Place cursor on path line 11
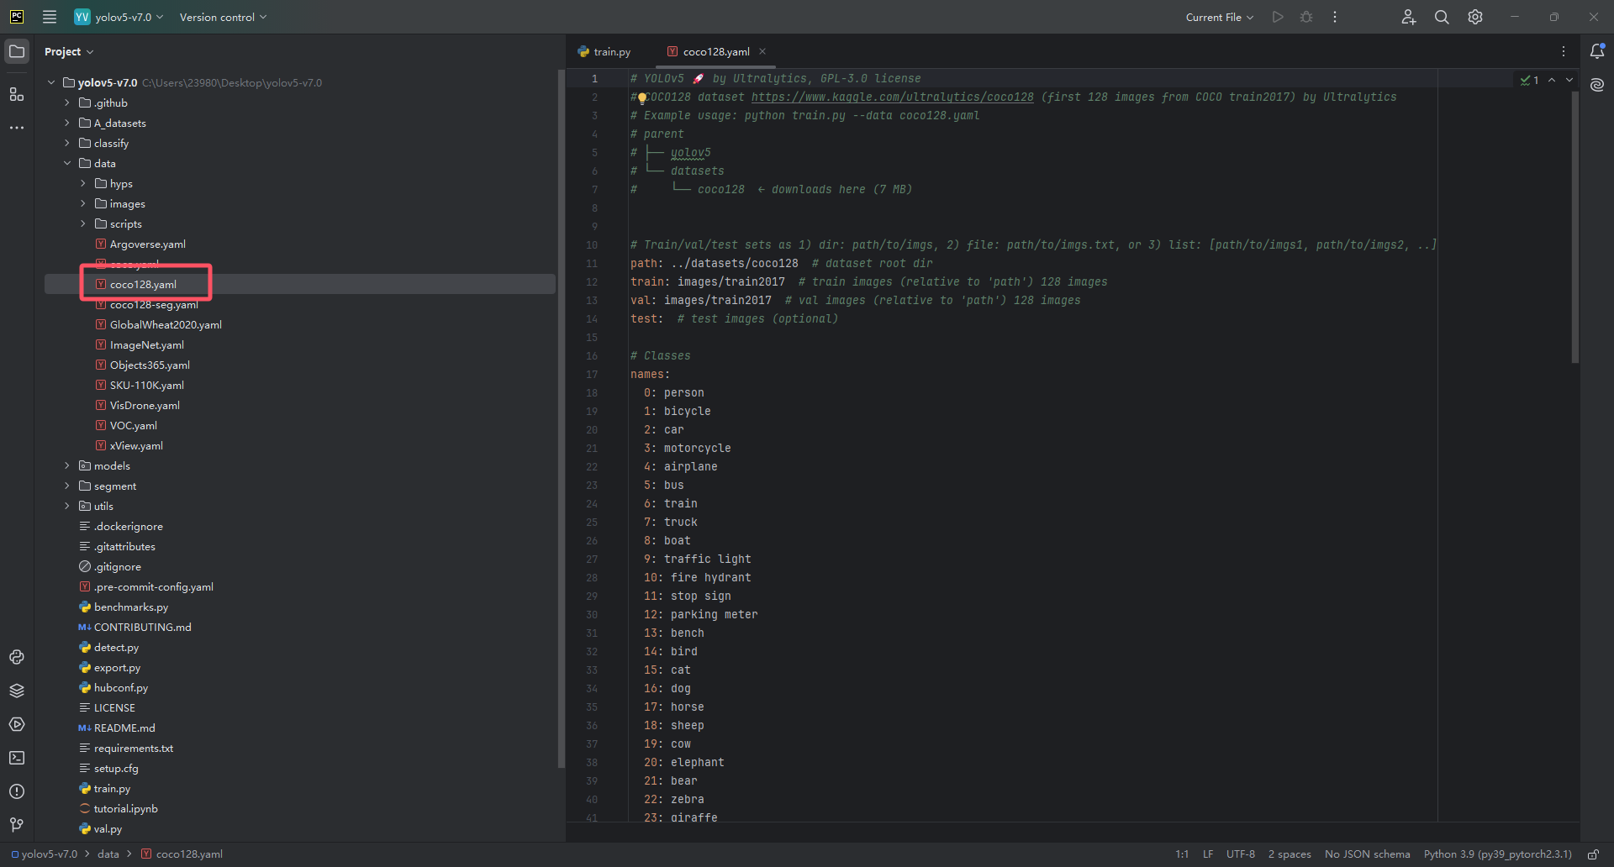1614x867 pixels. point(782,264)
